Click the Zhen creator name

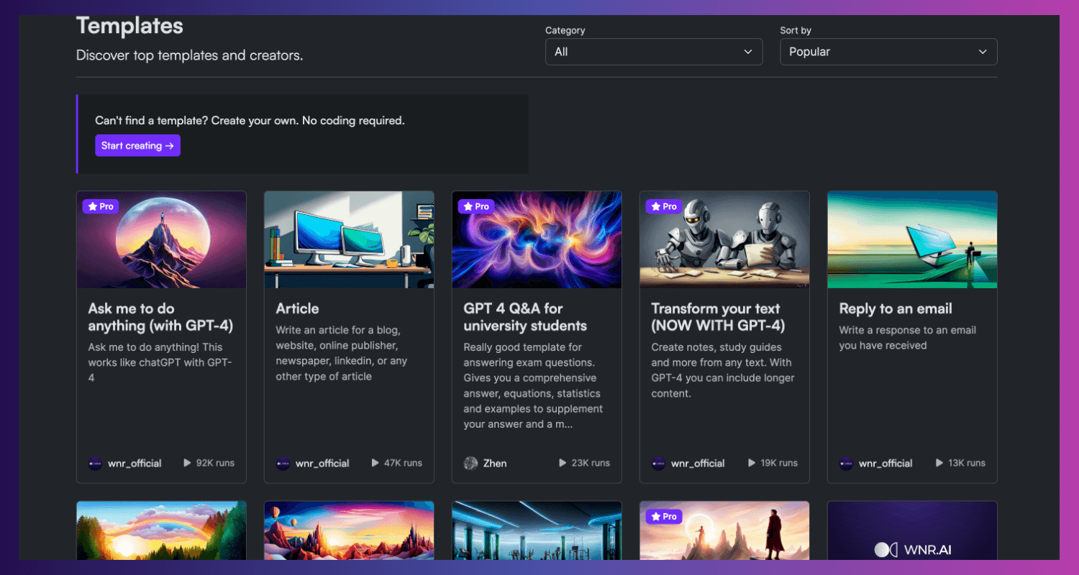click(x=495, y=464)
